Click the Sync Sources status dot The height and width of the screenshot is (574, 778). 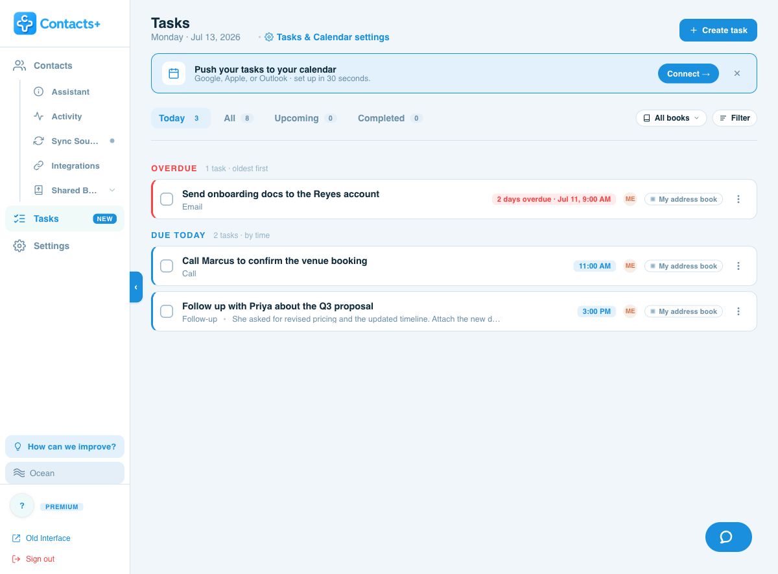click(112, 141)
